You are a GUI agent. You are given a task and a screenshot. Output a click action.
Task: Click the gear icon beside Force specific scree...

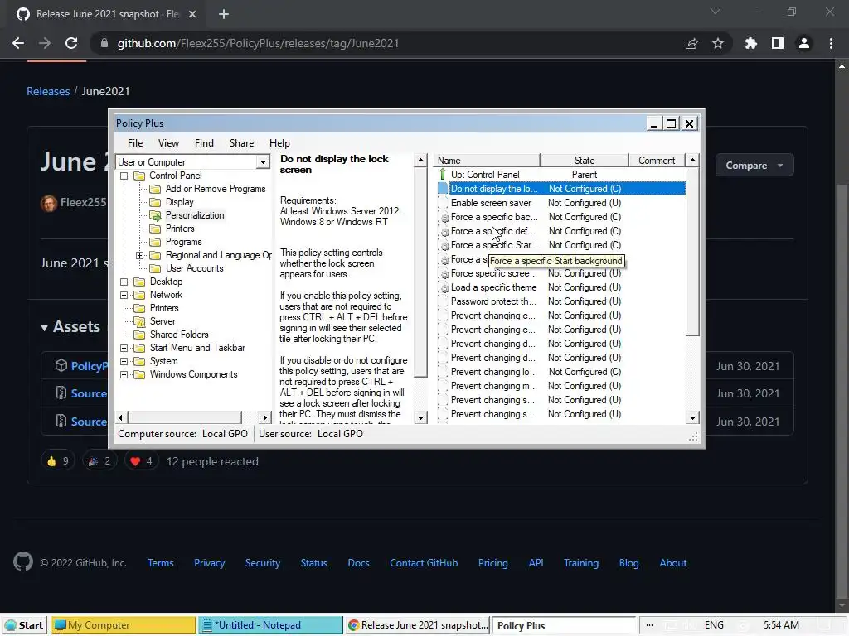click(x=444, y=274)
